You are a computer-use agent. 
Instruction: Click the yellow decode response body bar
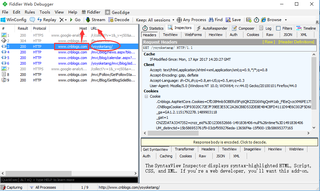tap(230, 142)
